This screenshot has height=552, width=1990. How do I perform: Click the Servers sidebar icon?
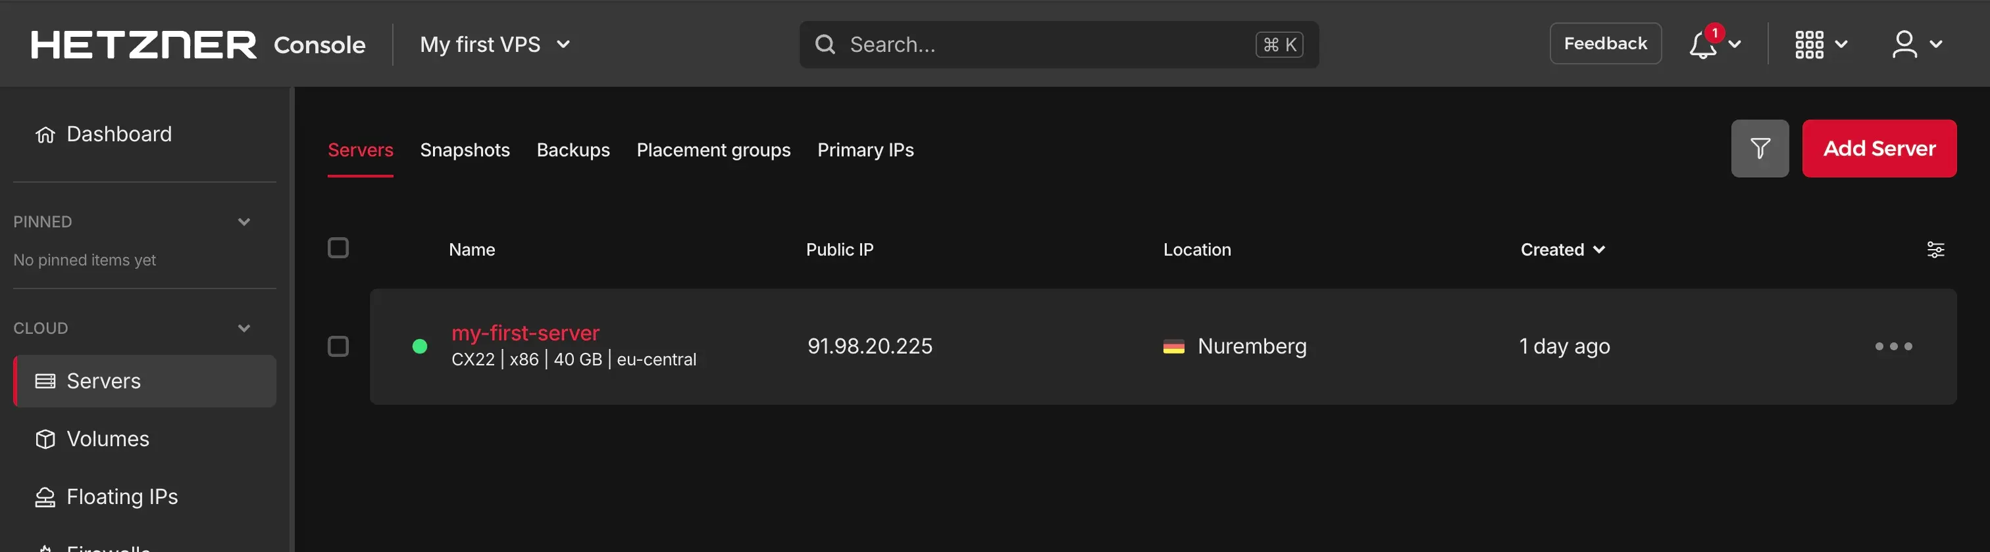(45, 381)
